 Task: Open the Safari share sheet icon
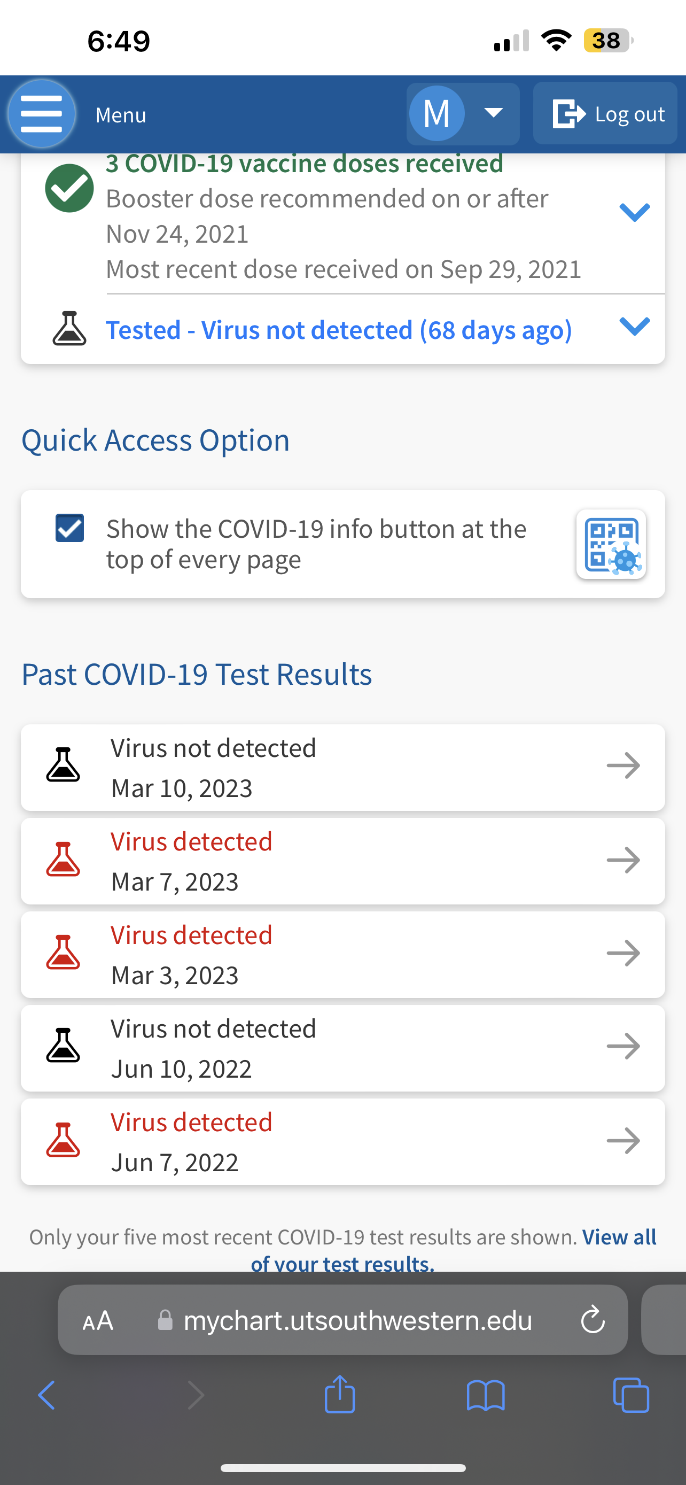click(x=340, y=1395)
